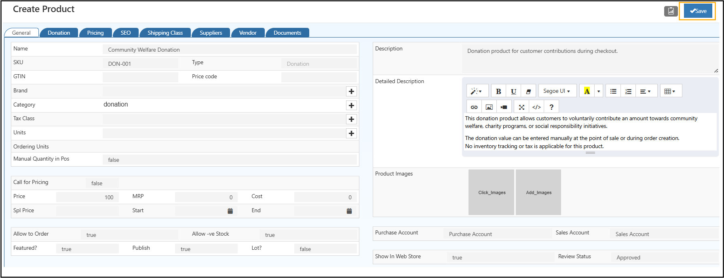Switch editor to code view

tap(536, 107)
